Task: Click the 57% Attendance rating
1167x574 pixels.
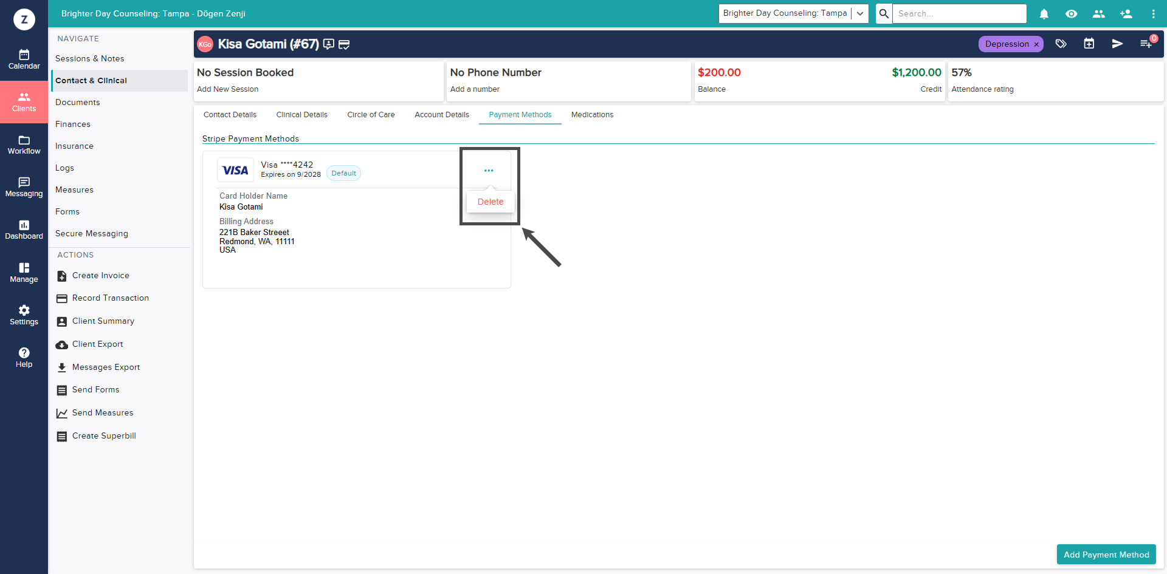Action: (961, 73)
